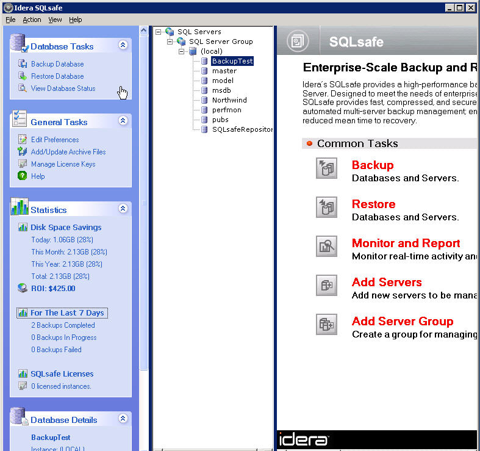Open the Monitor and Report link
The height and width of the screenshot is (451, 480).
coord(406,244)
